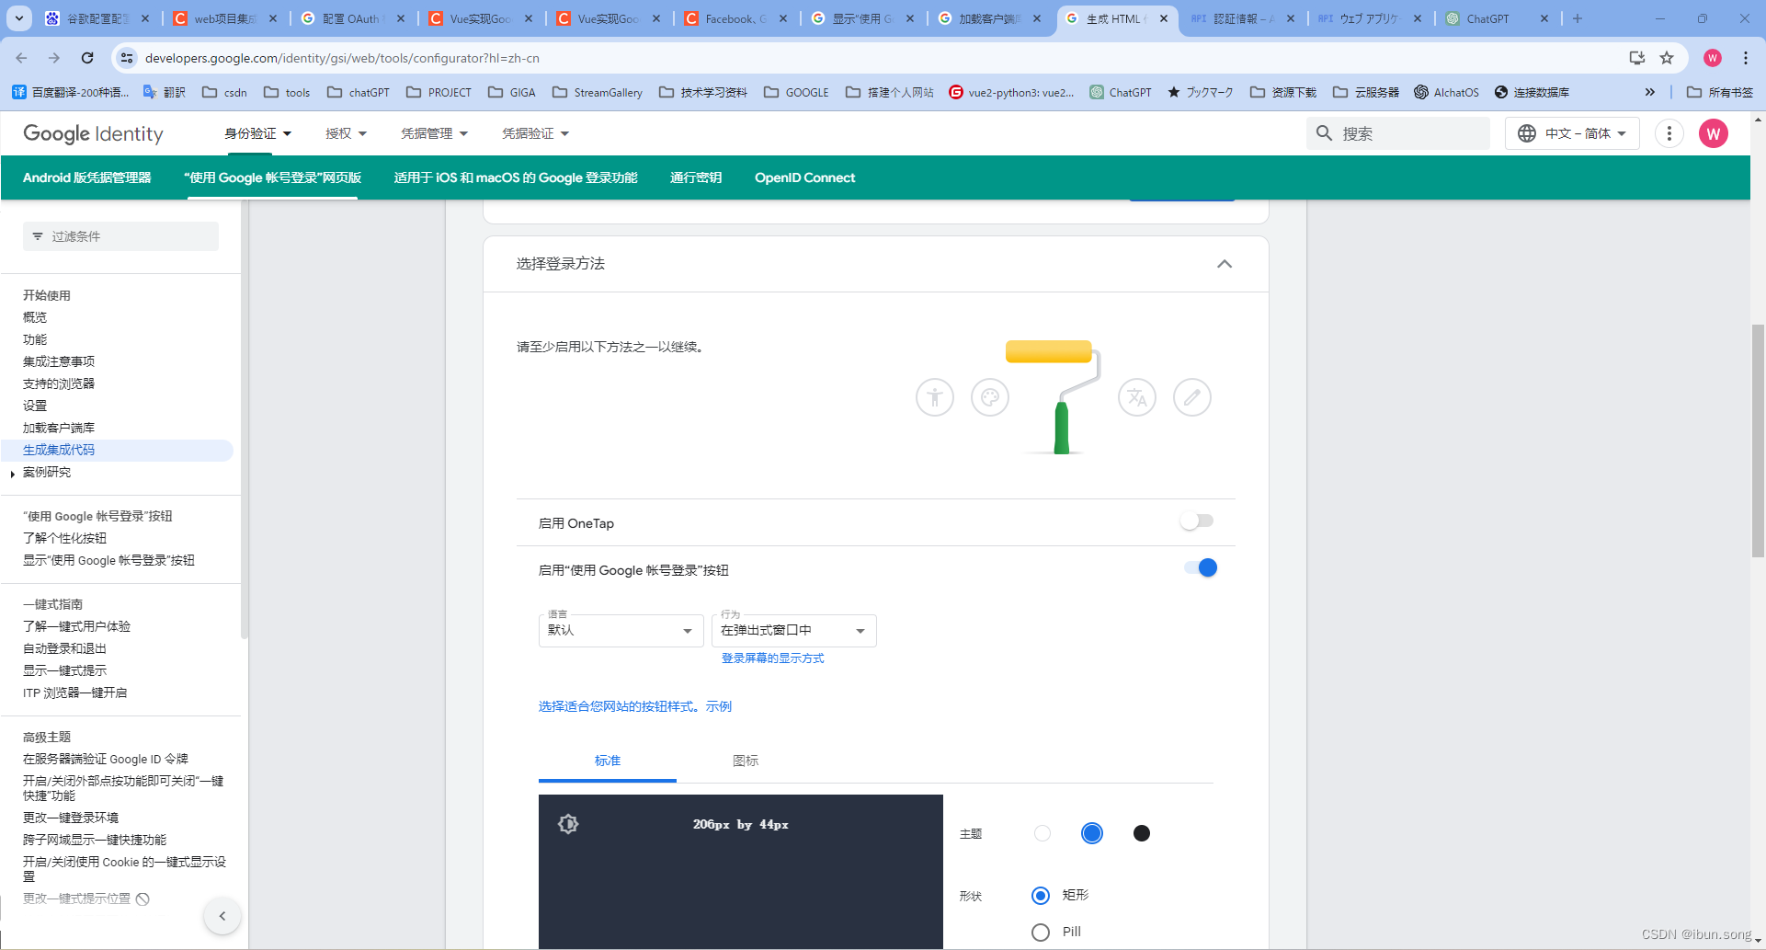Click the palette theme icon in illustration

990,397
